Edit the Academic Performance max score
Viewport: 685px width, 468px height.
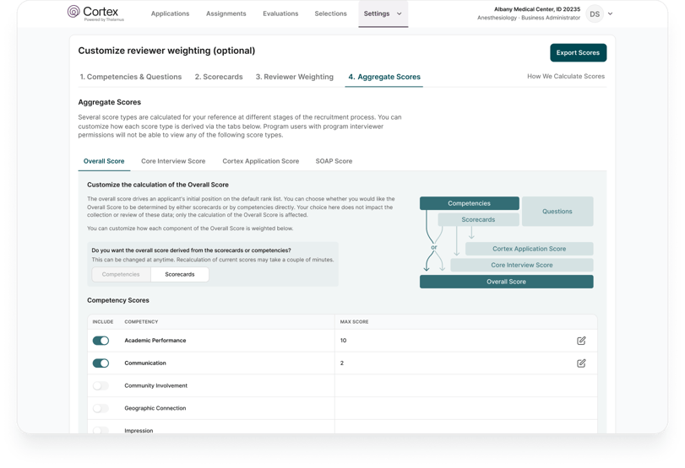(581, 341)
